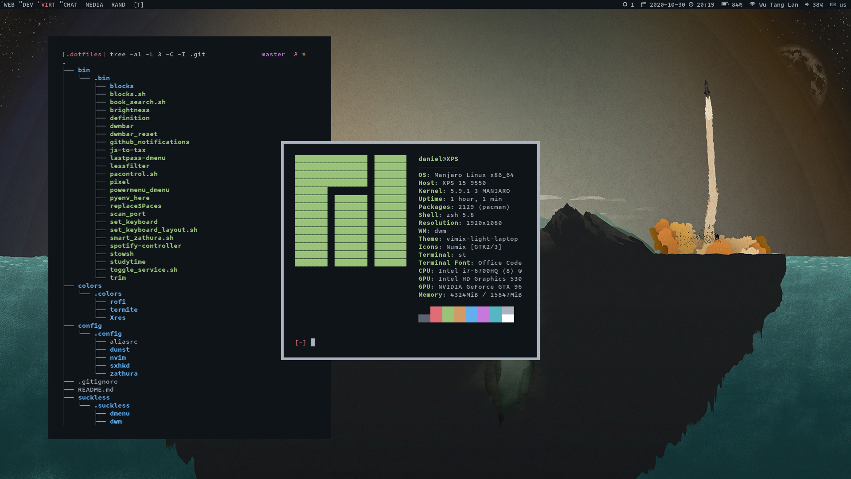Click the suckless folder in tree

pos(94,398)
